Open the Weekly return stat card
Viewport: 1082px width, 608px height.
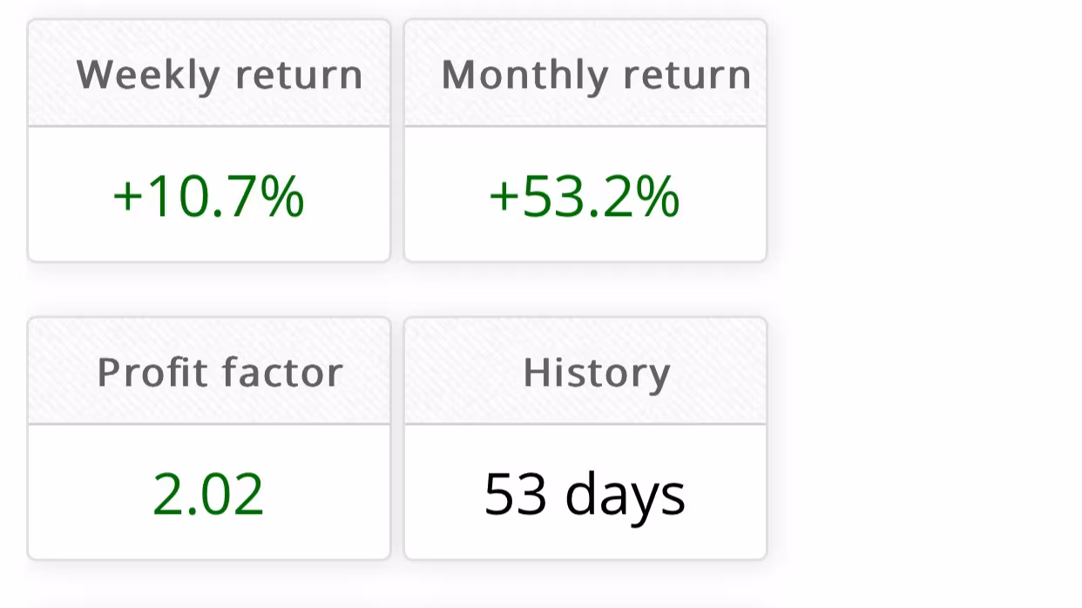click(209, 141)
